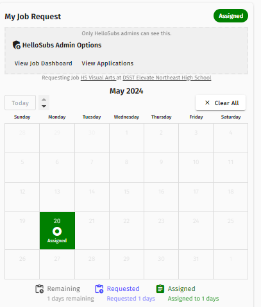Select May 21 on the calendar

click(x=92, y=231)
